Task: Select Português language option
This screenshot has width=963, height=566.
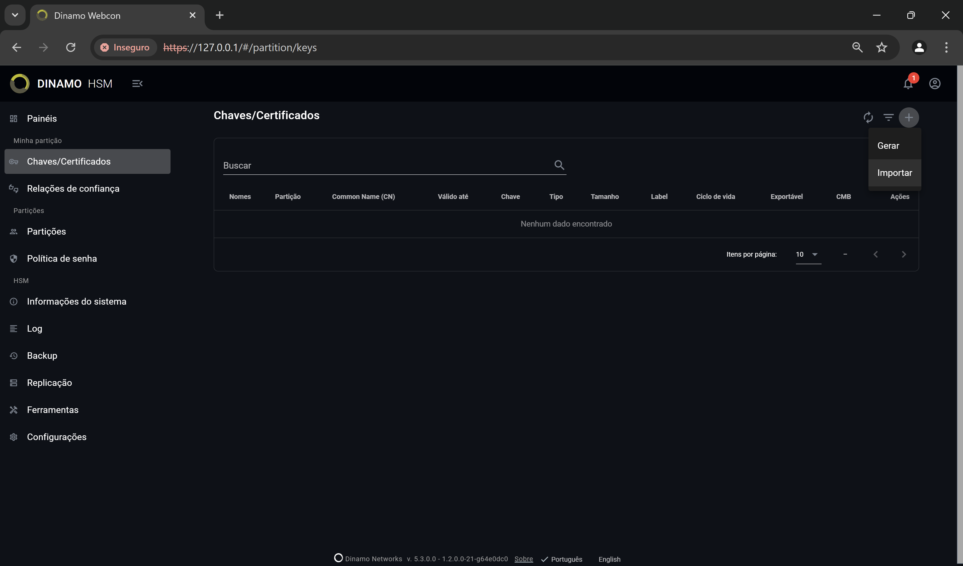Action: pos(562,559)
